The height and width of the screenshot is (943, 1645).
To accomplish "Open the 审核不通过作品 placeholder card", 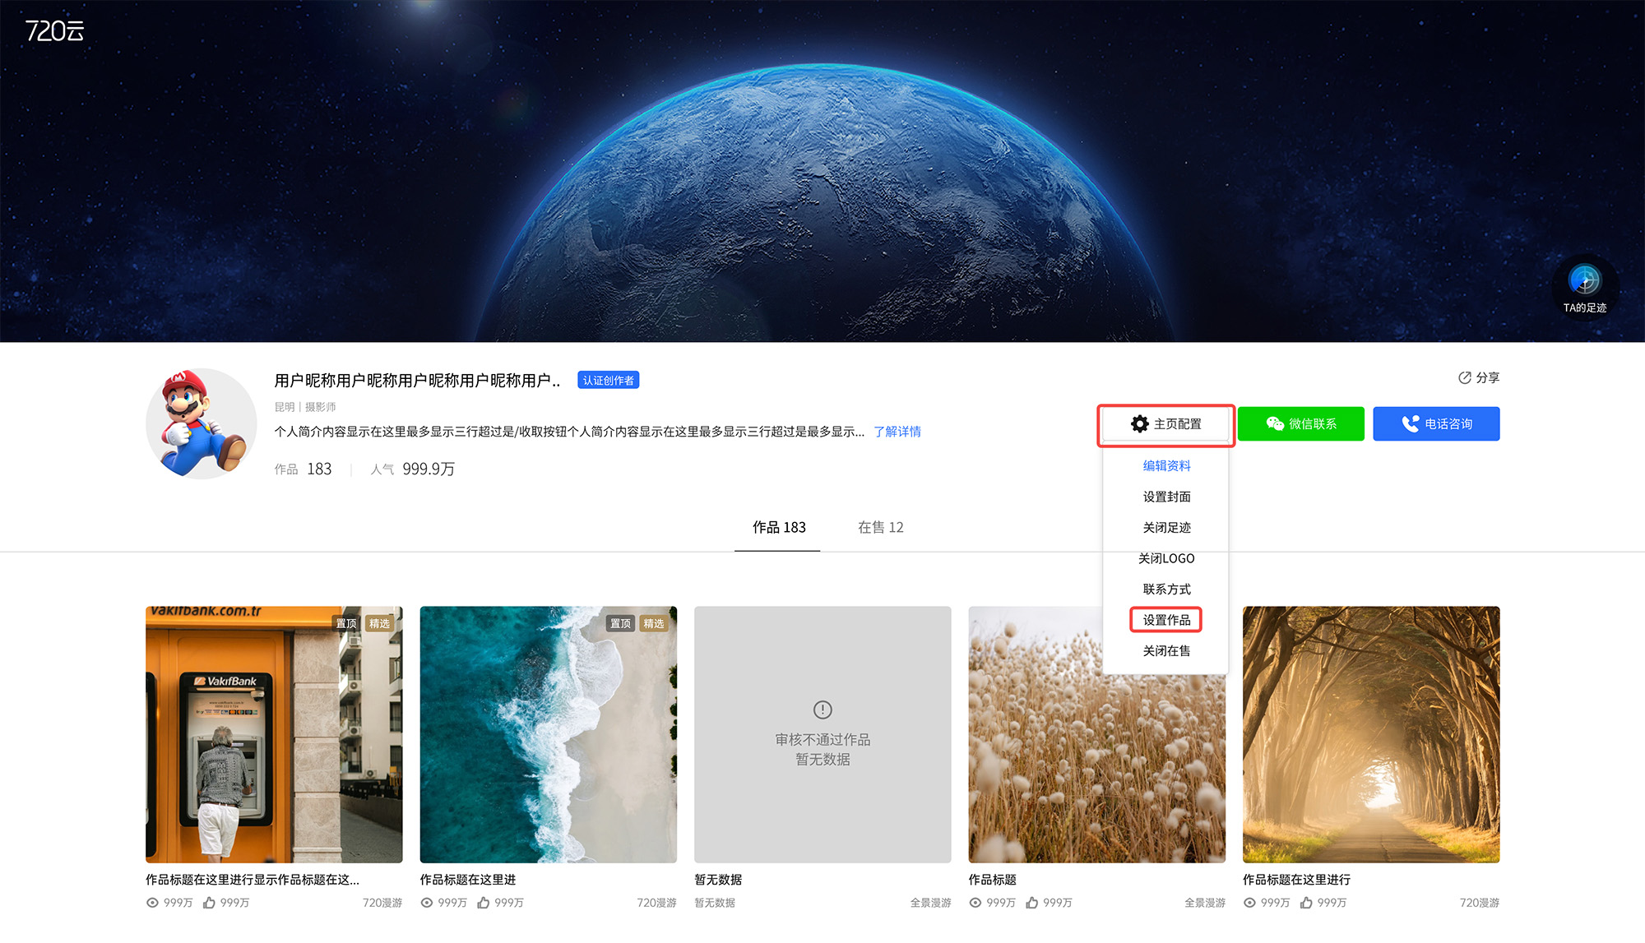I will [822, 734].
